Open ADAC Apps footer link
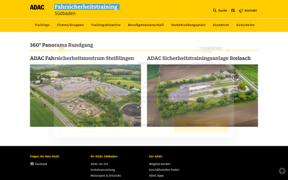Image resolution: width=288 pixels, height=180 pixels. coord(156,176)
